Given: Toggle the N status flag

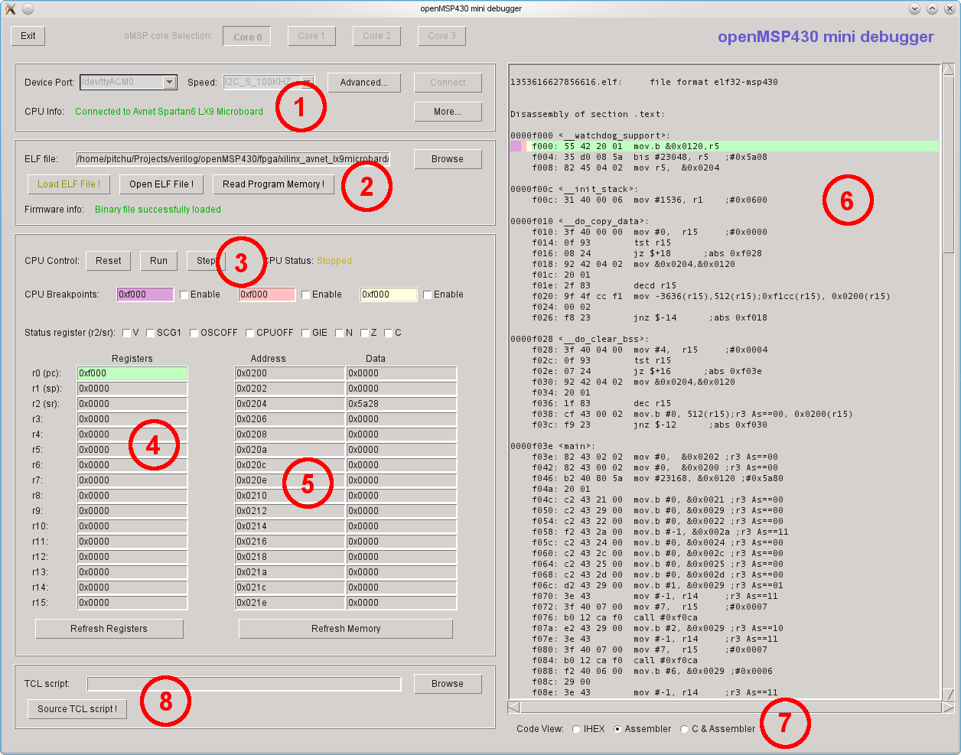Looking at the screenshot, I should (339, 333).
